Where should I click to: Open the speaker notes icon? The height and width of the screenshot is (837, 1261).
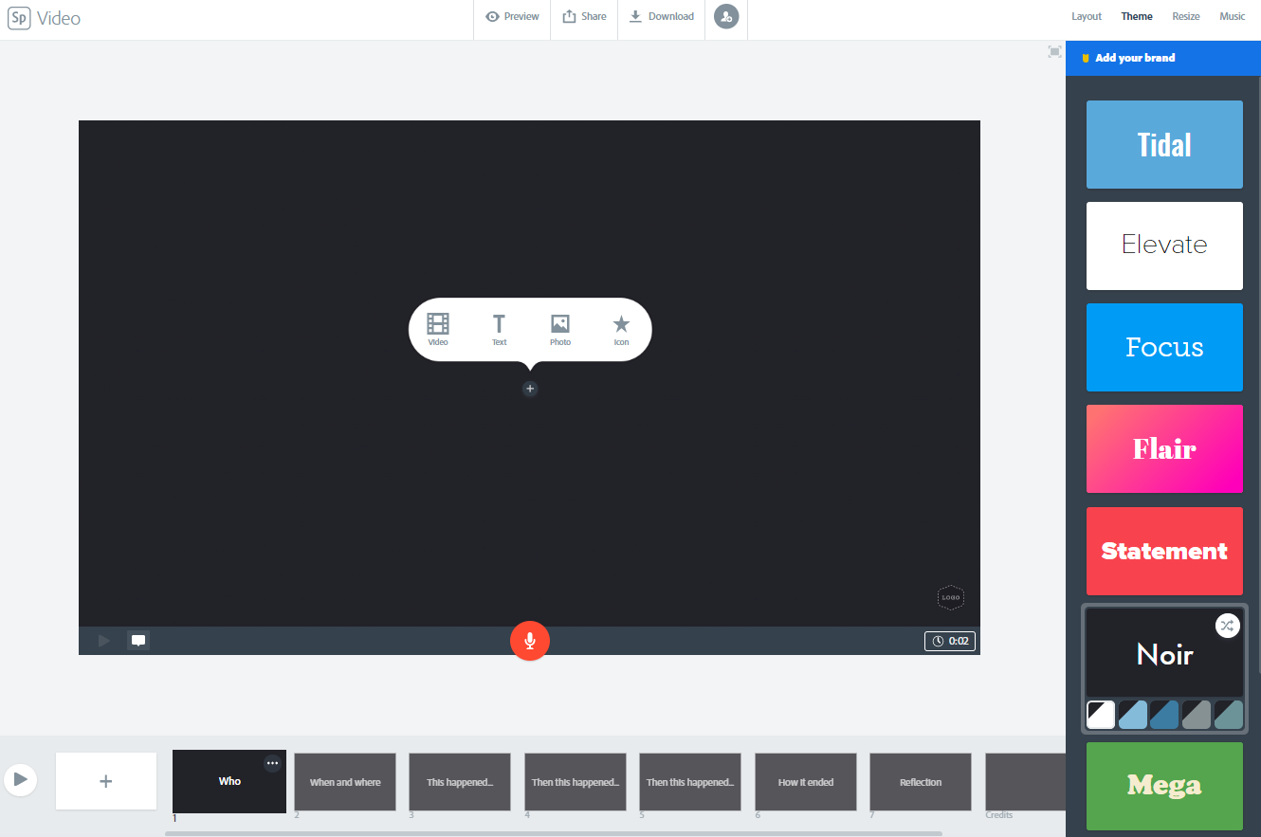(138, 641)
